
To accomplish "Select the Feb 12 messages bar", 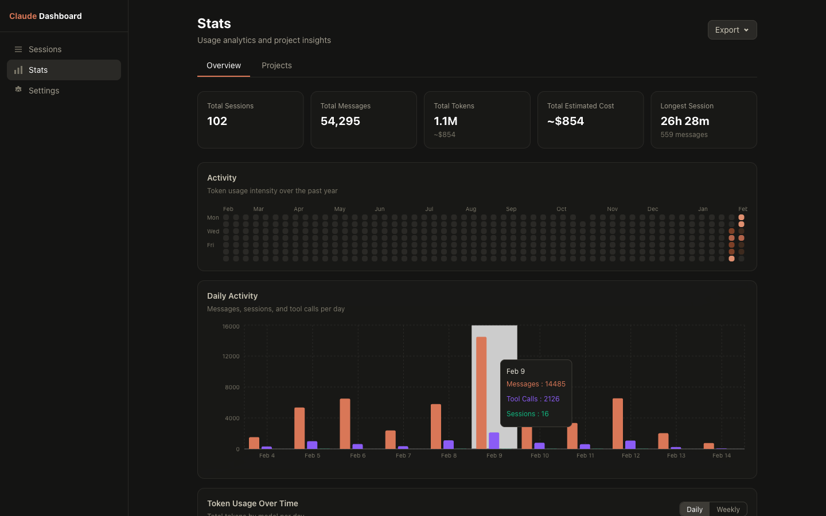I will pos(617,424).
